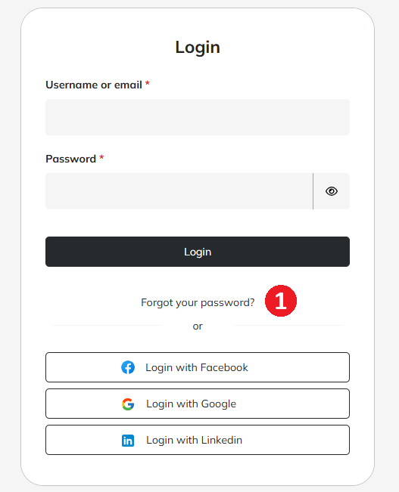Click the red asterisk beside Username or email
The height and width of the screenshot is (492, 399).
(147, 83)
